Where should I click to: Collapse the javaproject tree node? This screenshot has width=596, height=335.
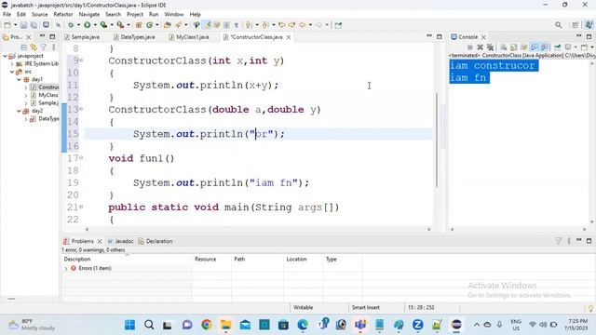6,56
